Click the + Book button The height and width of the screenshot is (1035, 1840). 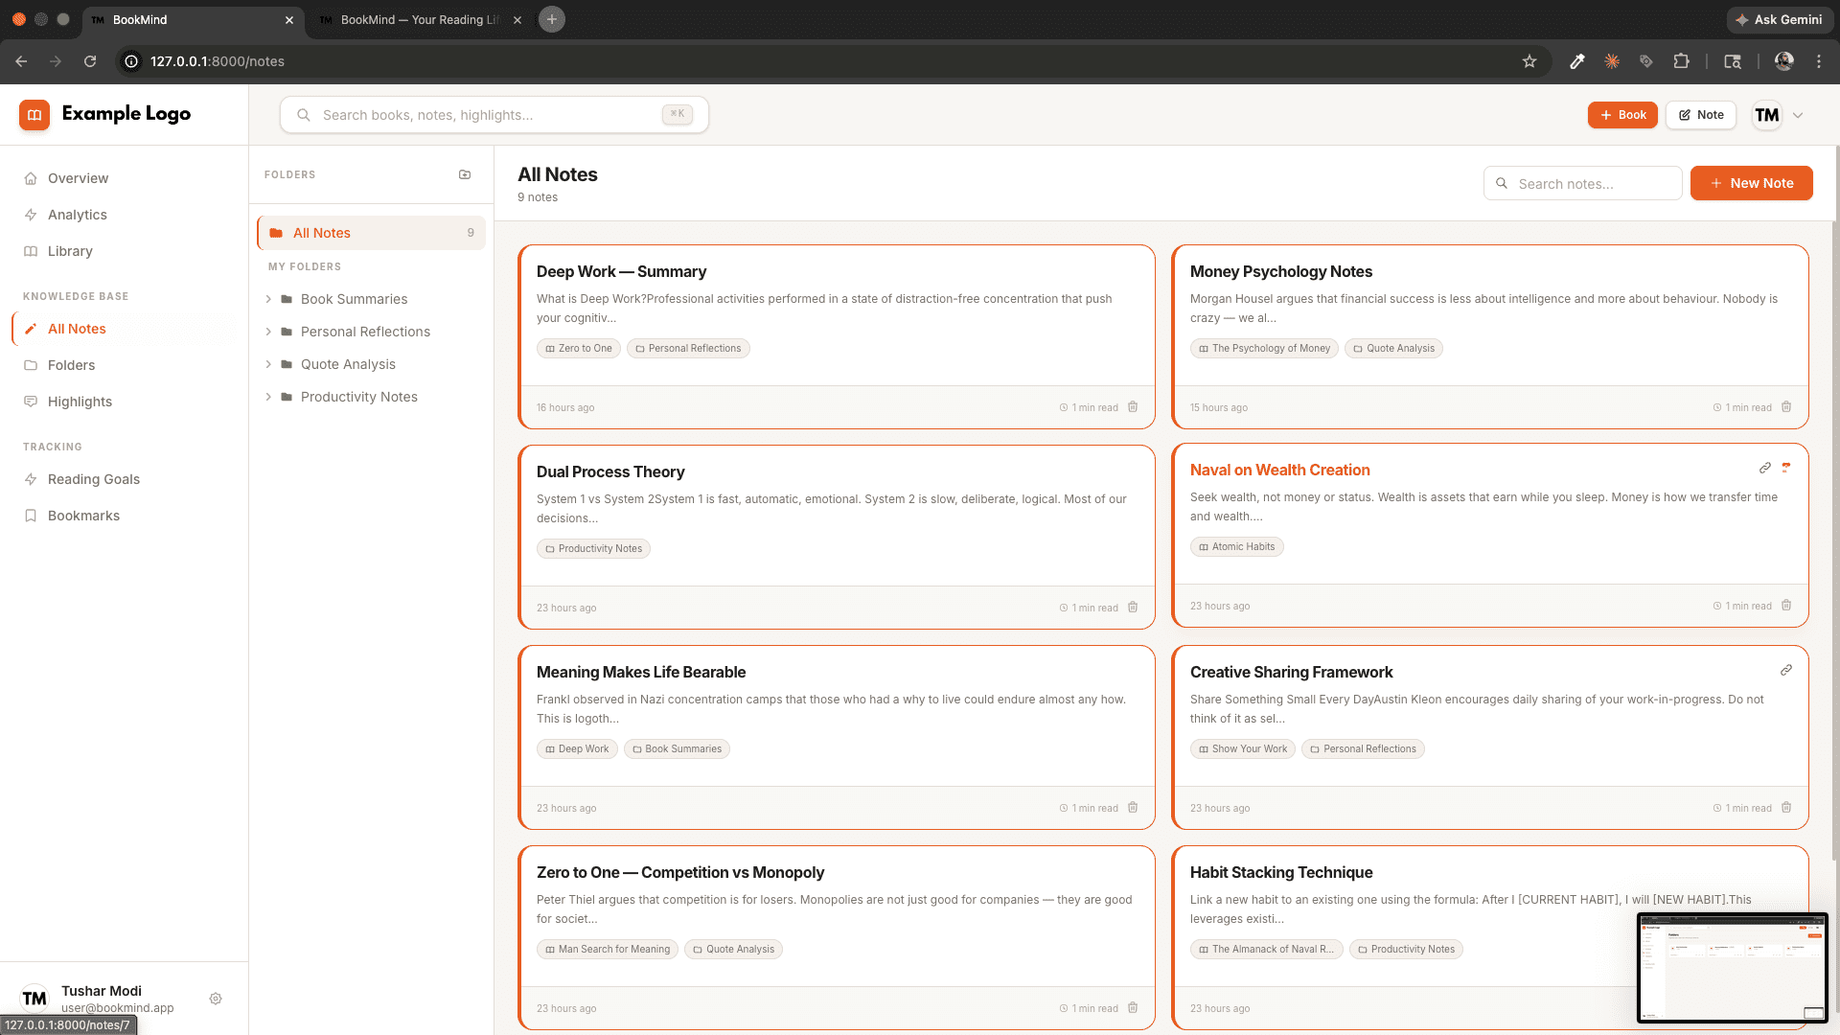tap(1622, 115)
